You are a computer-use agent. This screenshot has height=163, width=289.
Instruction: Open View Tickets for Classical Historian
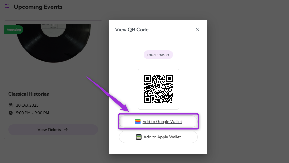click(53, 130)
